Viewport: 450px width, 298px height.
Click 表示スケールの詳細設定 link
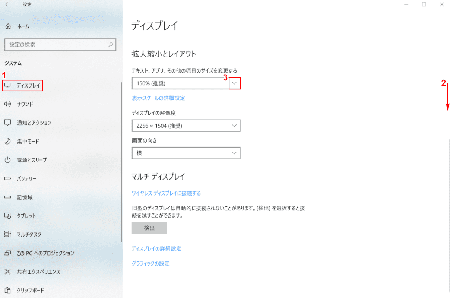(158, 98)
